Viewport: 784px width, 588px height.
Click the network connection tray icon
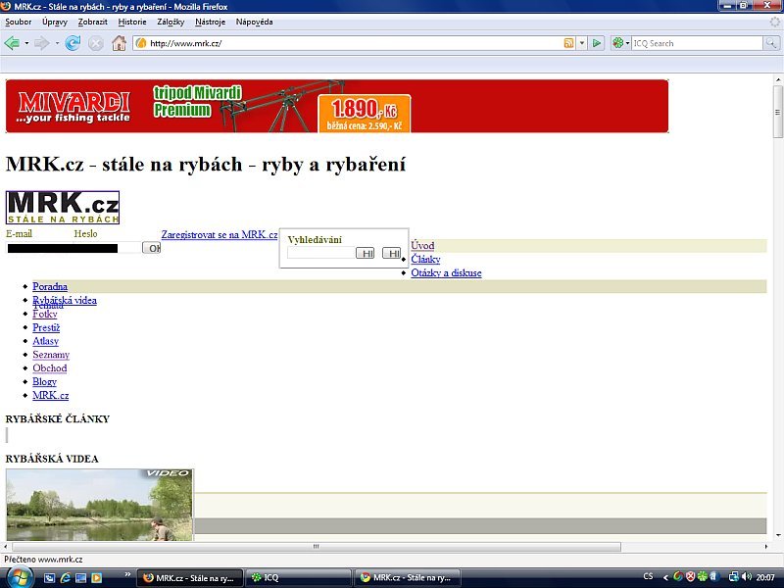(x=733, y=576)
